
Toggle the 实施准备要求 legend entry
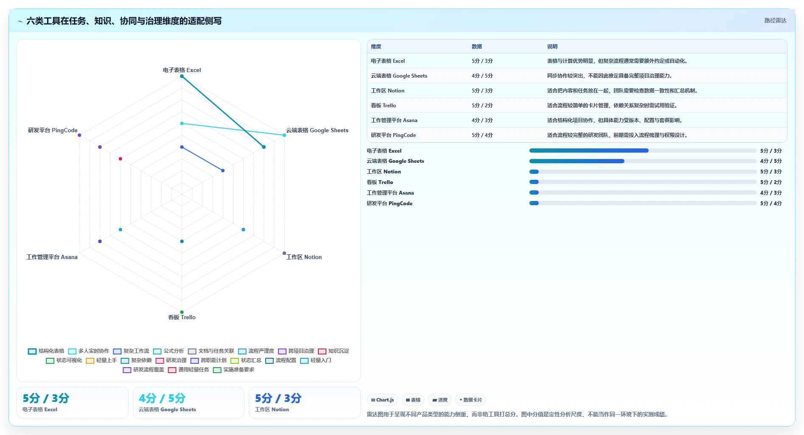[x=233, y=370]
